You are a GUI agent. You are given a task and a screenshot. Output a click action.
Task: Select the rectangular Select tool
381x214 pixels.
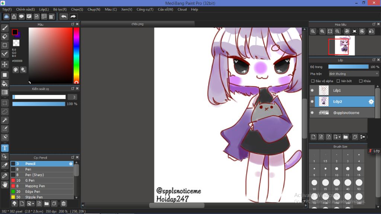pyautogui.click(x=4, y=103)
